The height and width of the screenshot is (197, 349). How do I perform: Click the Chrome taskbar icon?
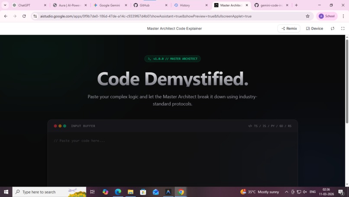181,192
